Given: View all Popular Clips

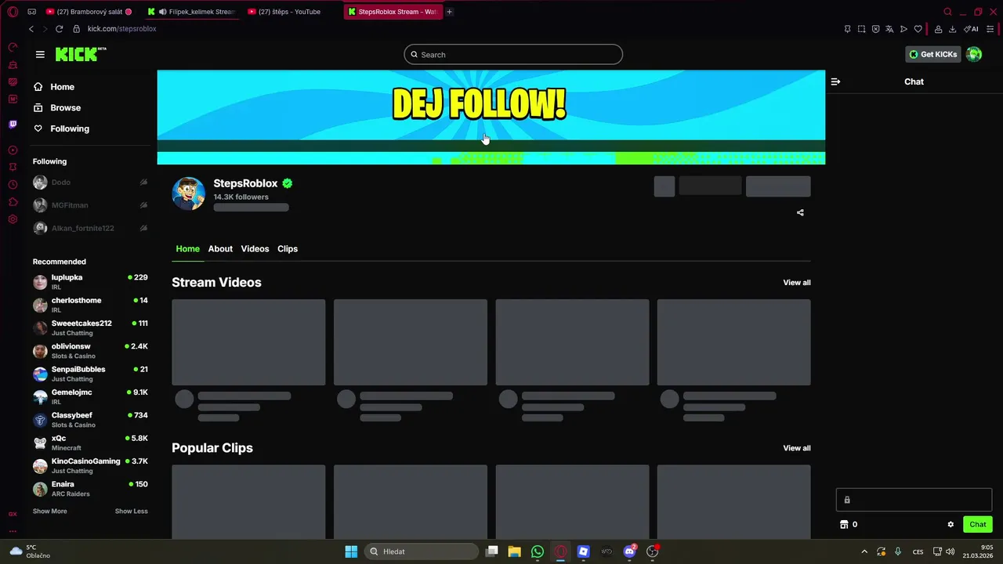Looking at the screenshot, I should click(x=797, y=448).
